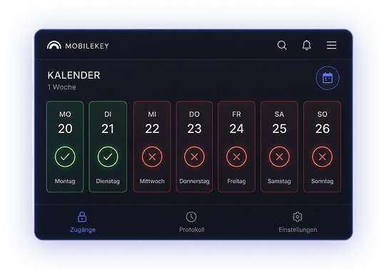Screen dimensions: 379x269
Task: Select the date number 20
Action: 65,129
